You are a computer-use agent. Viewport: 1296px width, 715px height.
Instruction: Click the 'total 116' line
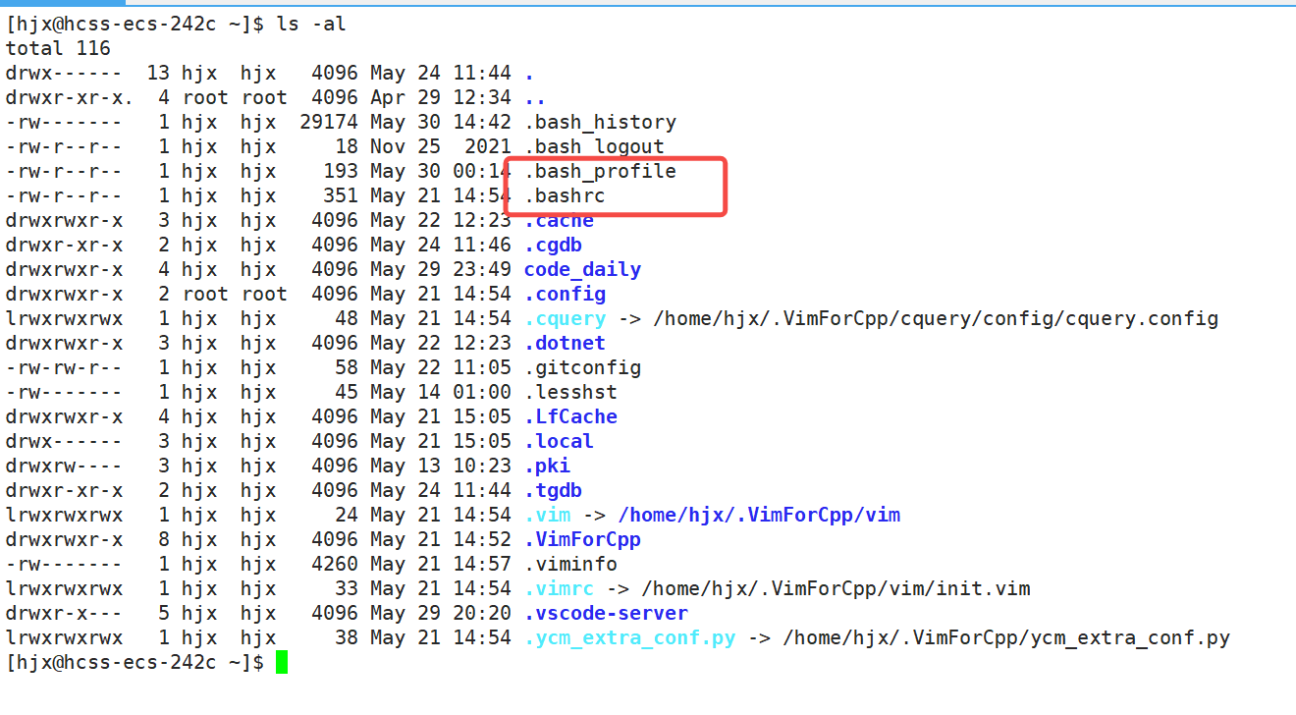58,49
